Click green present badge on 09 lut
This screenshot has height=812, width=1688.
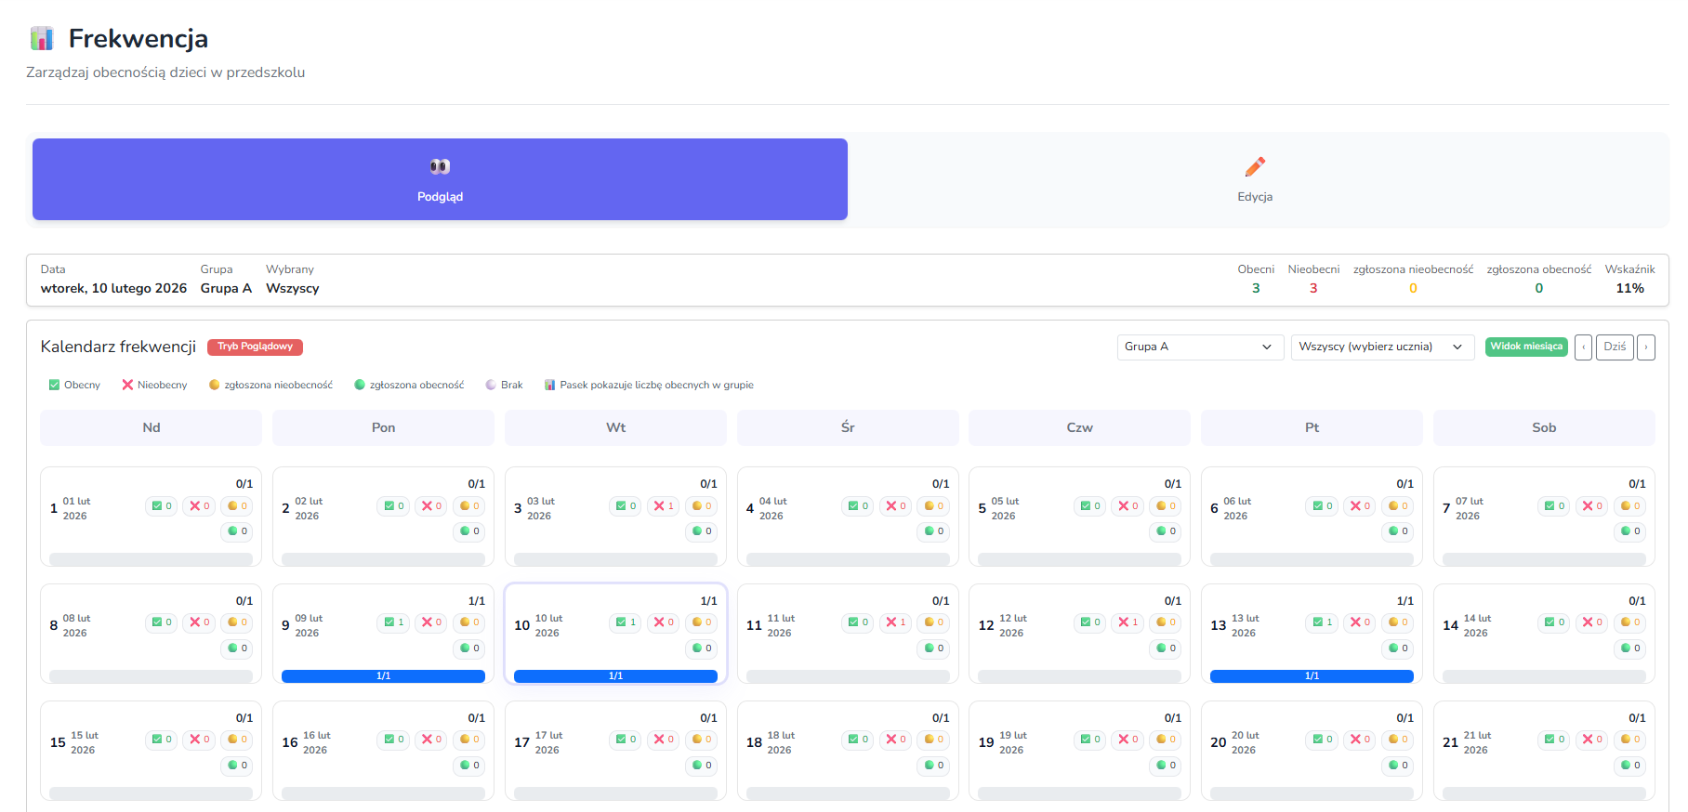tap(394, 622)
